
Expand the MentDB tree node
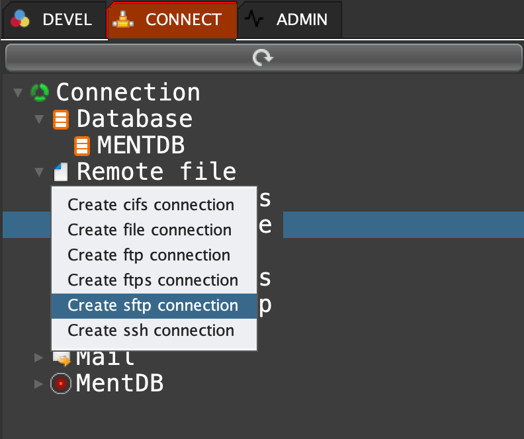pos(40,383)
